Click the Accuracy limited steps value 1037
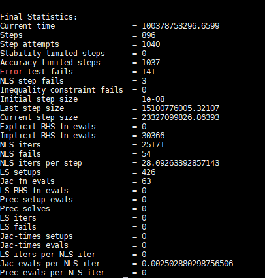This screenshot has width=265, height=278. tap(151, 63)
